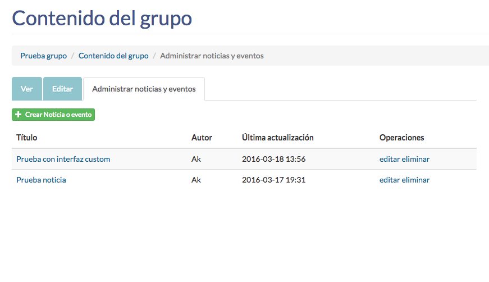This screenshot has width=489, height=282.
Task: Delete the Prueba noticia row
Action: (415, 180)
